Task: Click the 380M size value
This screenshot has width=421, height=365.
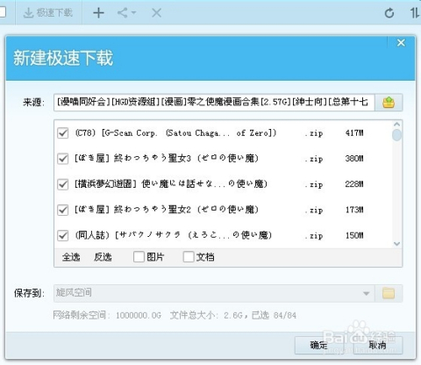Action: (354, 159)
